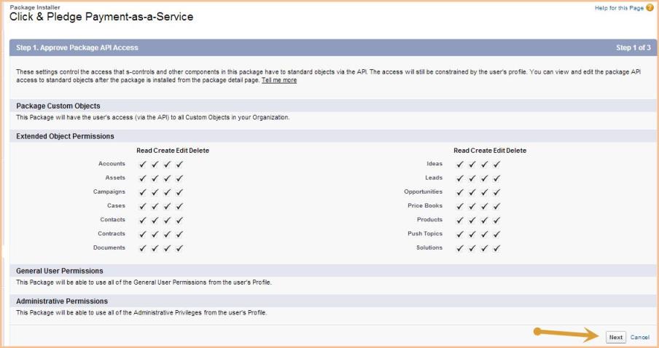
Task: Click the Ideas Delete checkmark
Action: point(496,164)
